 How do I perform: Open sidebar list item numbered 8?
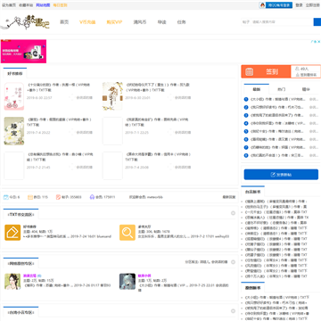[277, 155]
